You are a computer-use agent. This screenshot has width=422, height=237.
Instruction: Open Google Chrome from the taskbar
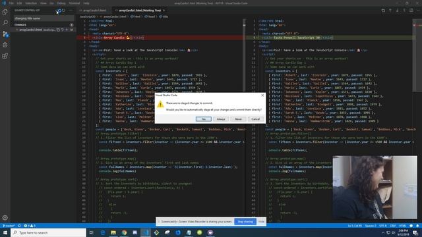tap(124, 232)
